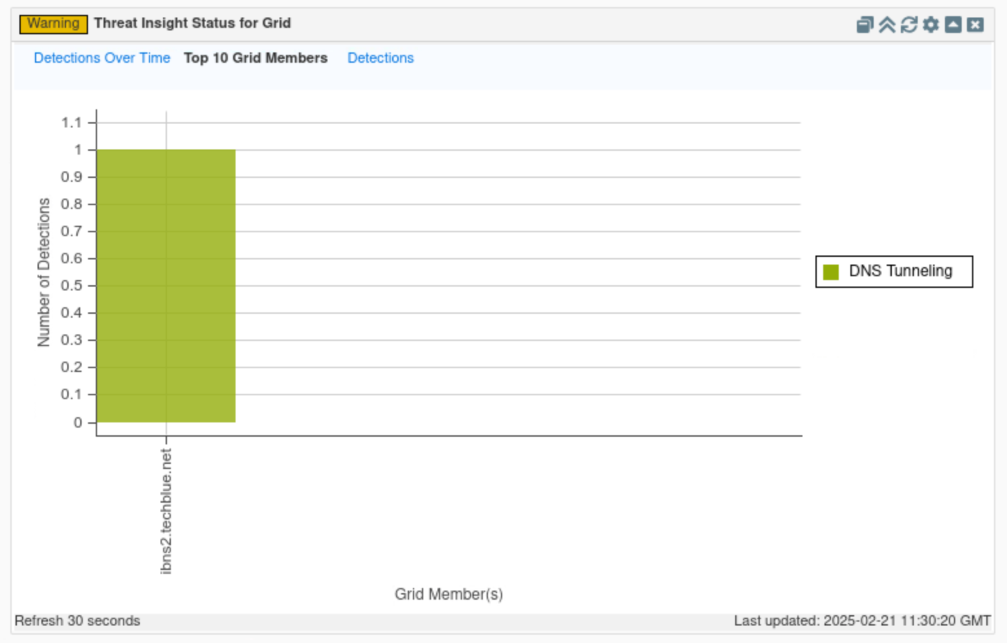Close the Threat Insight Status widget
This screenshot has height=643, width=1007.
click(x=975, y=25)
